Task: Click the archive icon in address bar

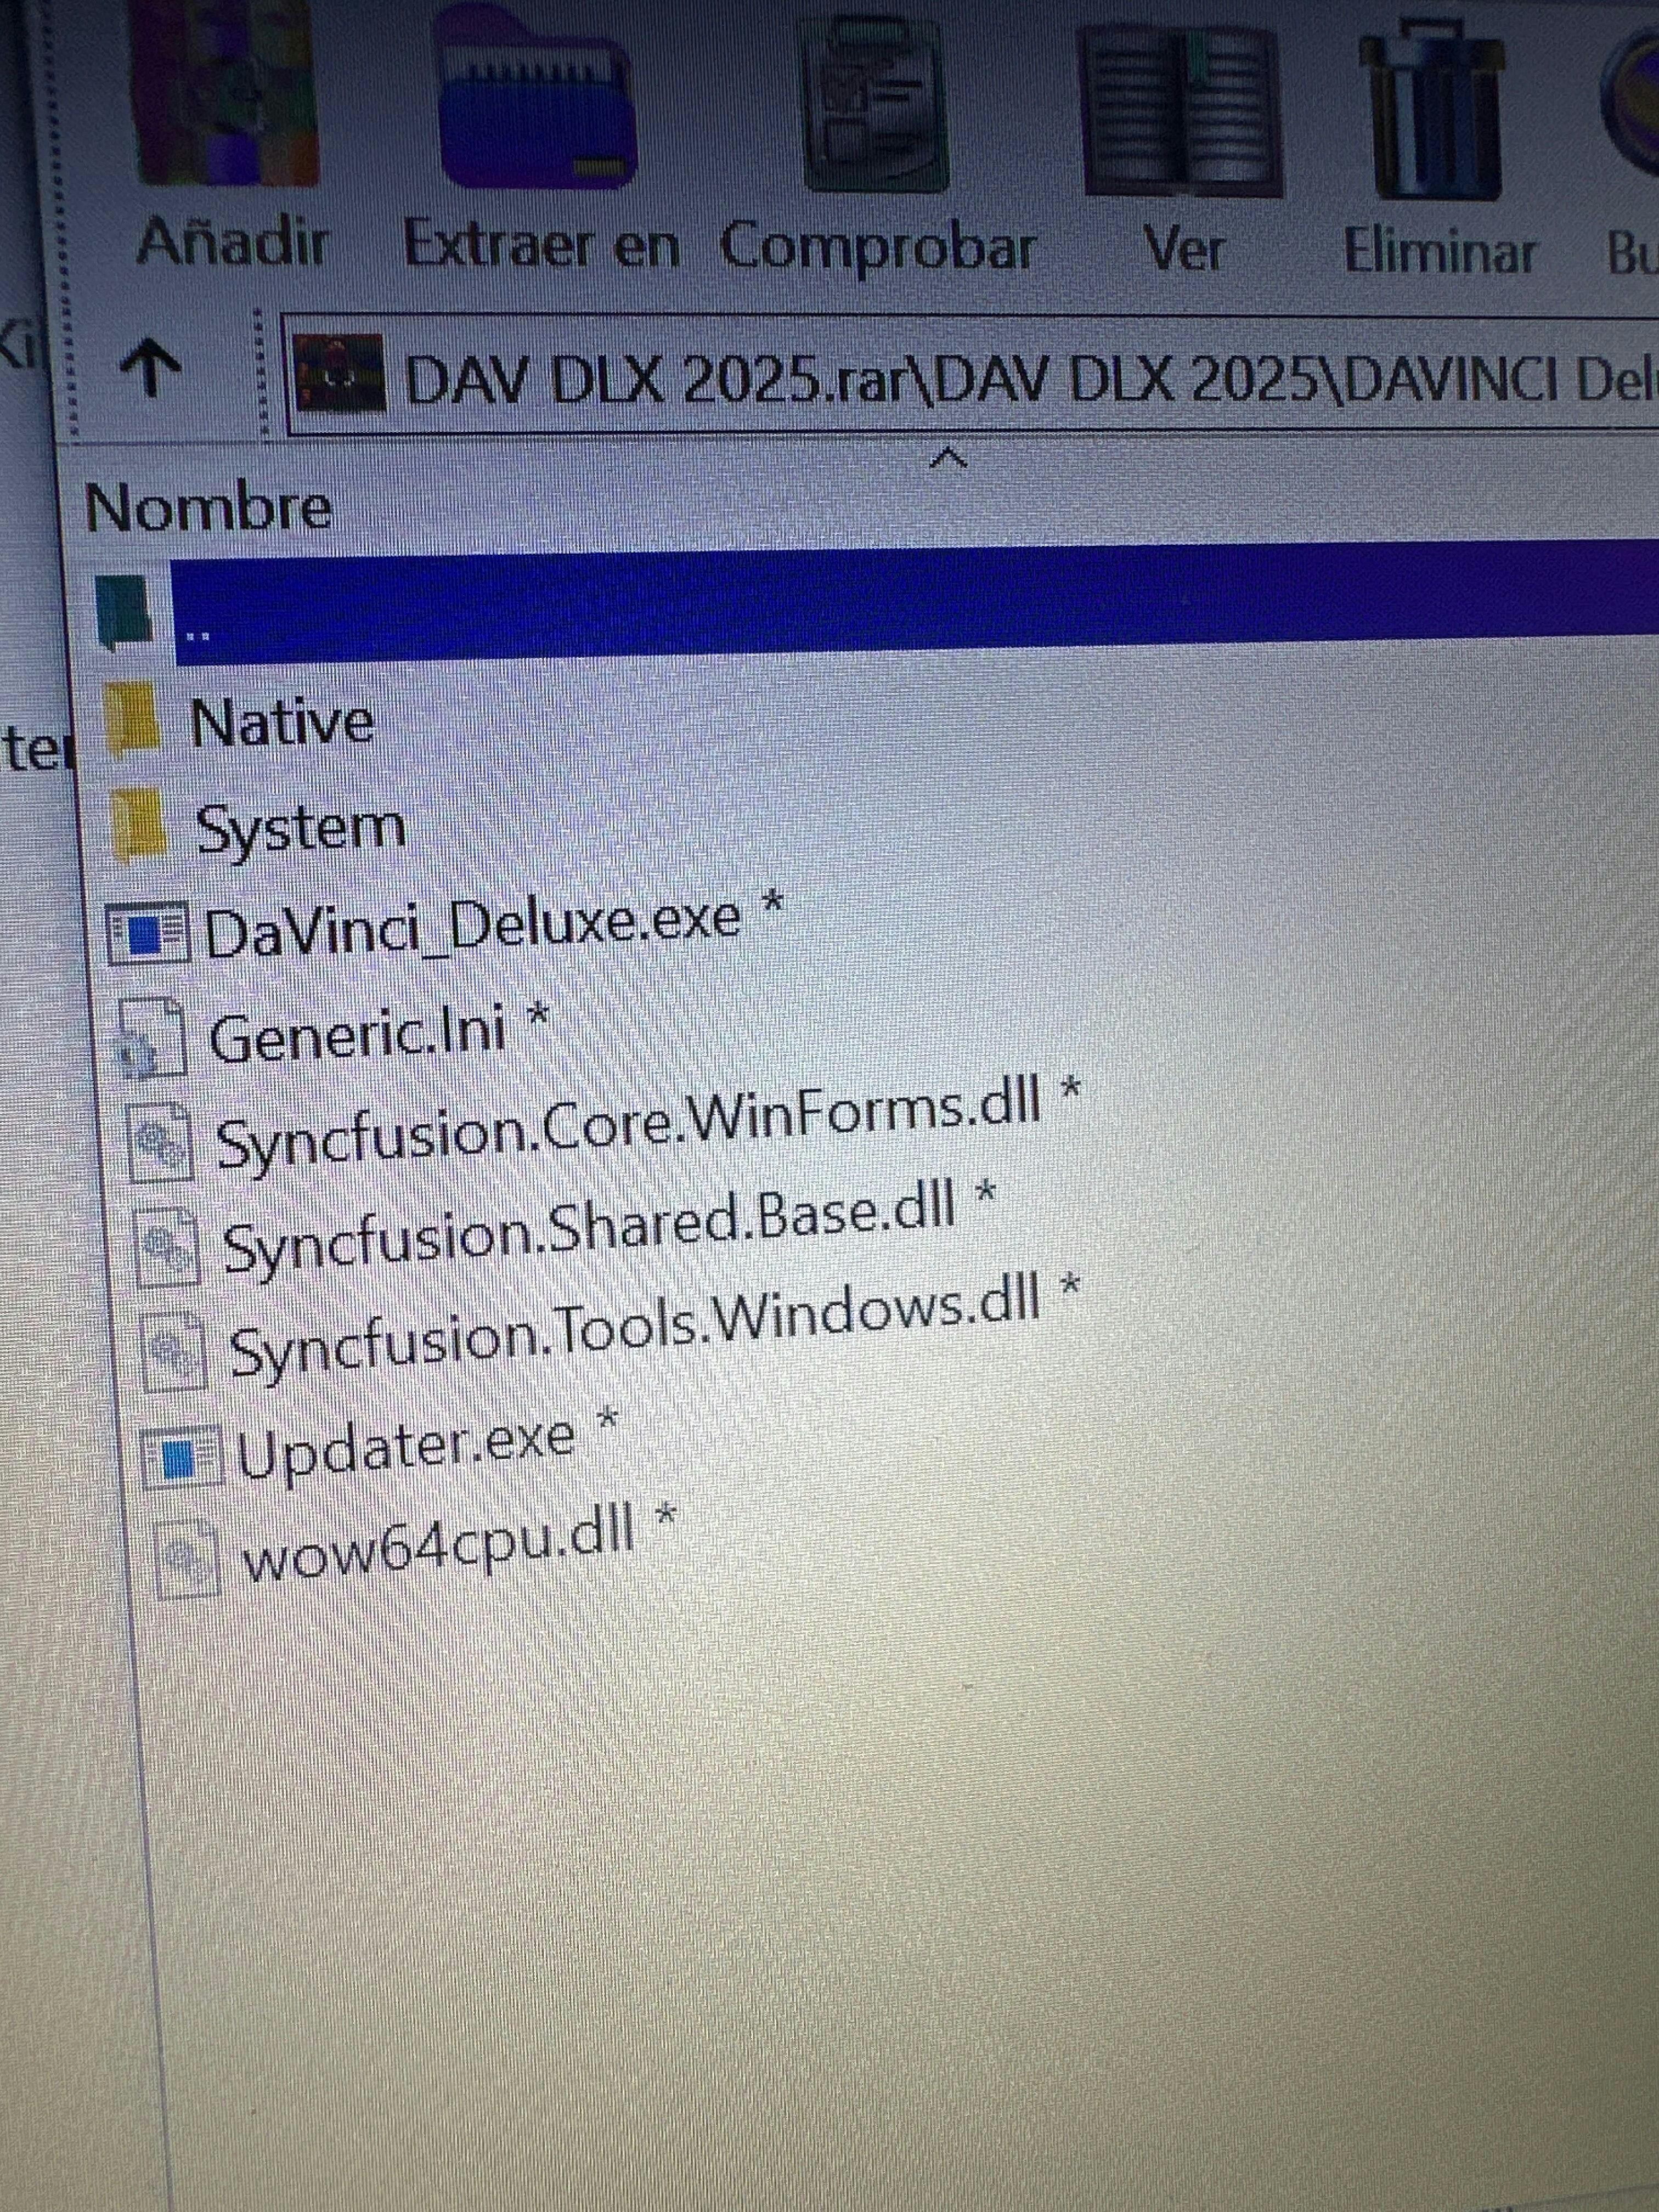Action: click(x=341, y=373)
